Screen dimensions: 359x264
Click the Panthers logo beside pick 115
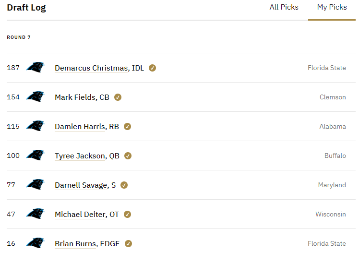tap(35, 126)
